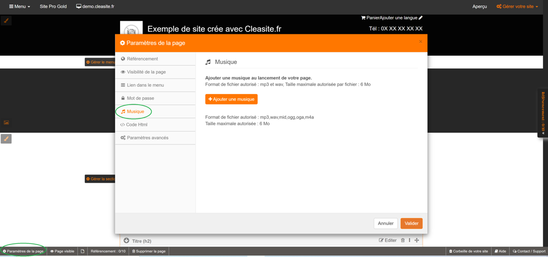548x257 pixels.
Task: Open the Référencement settings tab
Action: coord(142,59)
